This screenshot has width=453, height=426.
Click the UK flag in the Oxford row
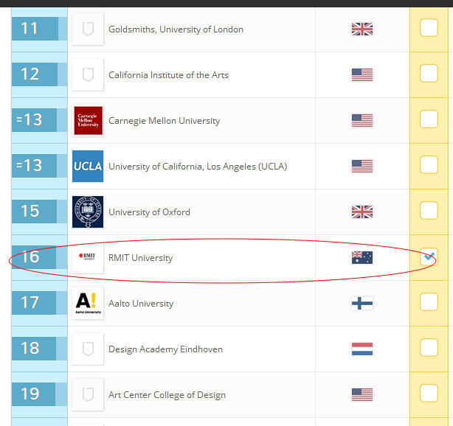(362, 212)
